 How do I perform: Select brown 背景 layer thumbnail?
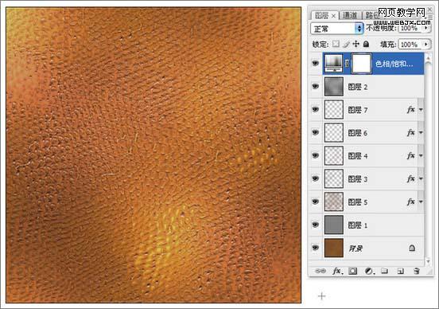point(334,248)
